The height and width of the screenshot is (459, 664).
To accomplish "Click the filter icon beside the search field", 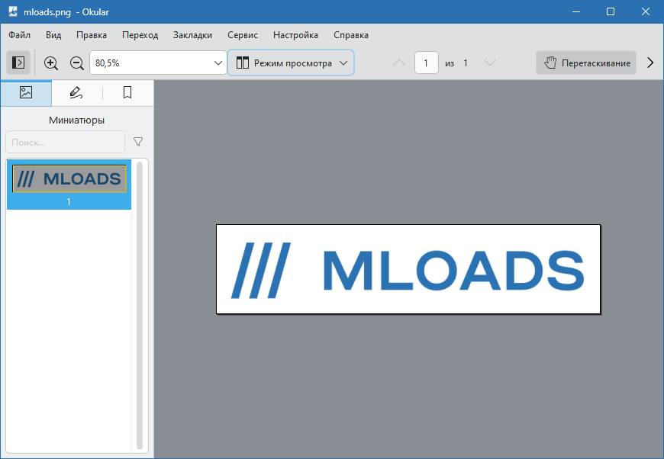I will tap(138, 141).
